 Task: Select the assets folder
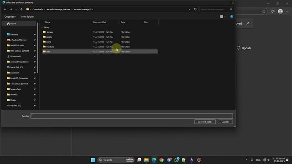pos(100,37)
